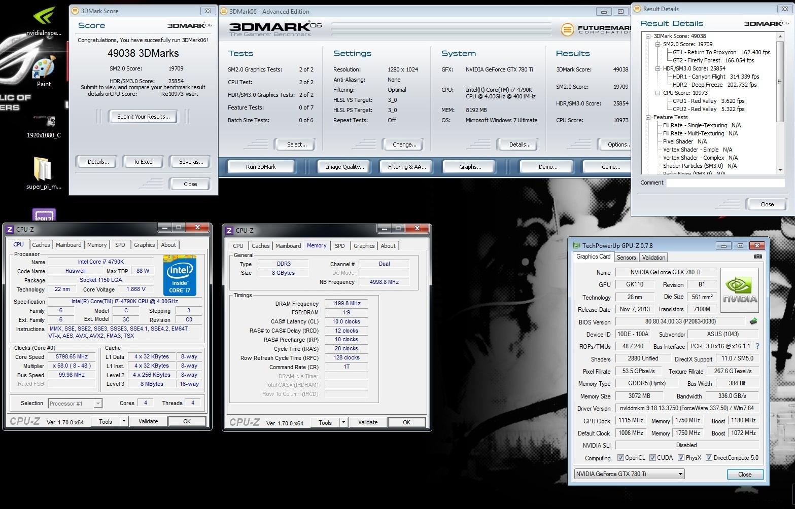Open the Processor #1 selection dropdown

[x=75, y=404]
